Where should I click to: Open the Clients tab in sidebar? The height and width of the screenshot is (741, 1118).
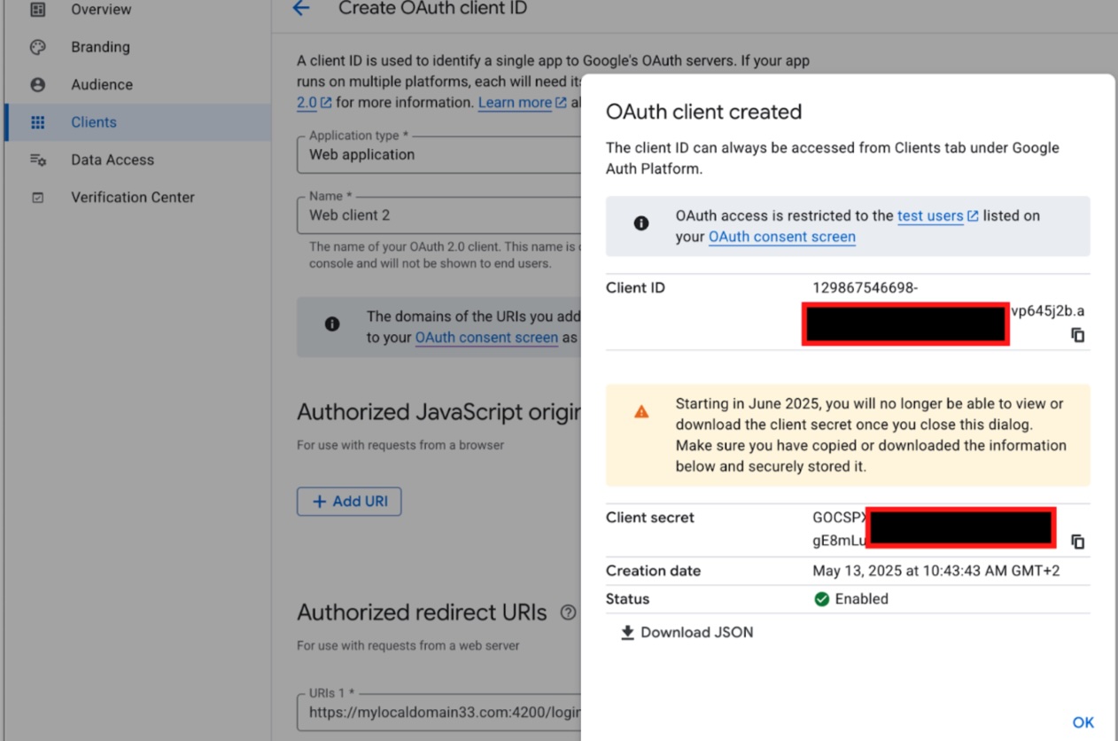pyautogui.click(x=94, y=122)
